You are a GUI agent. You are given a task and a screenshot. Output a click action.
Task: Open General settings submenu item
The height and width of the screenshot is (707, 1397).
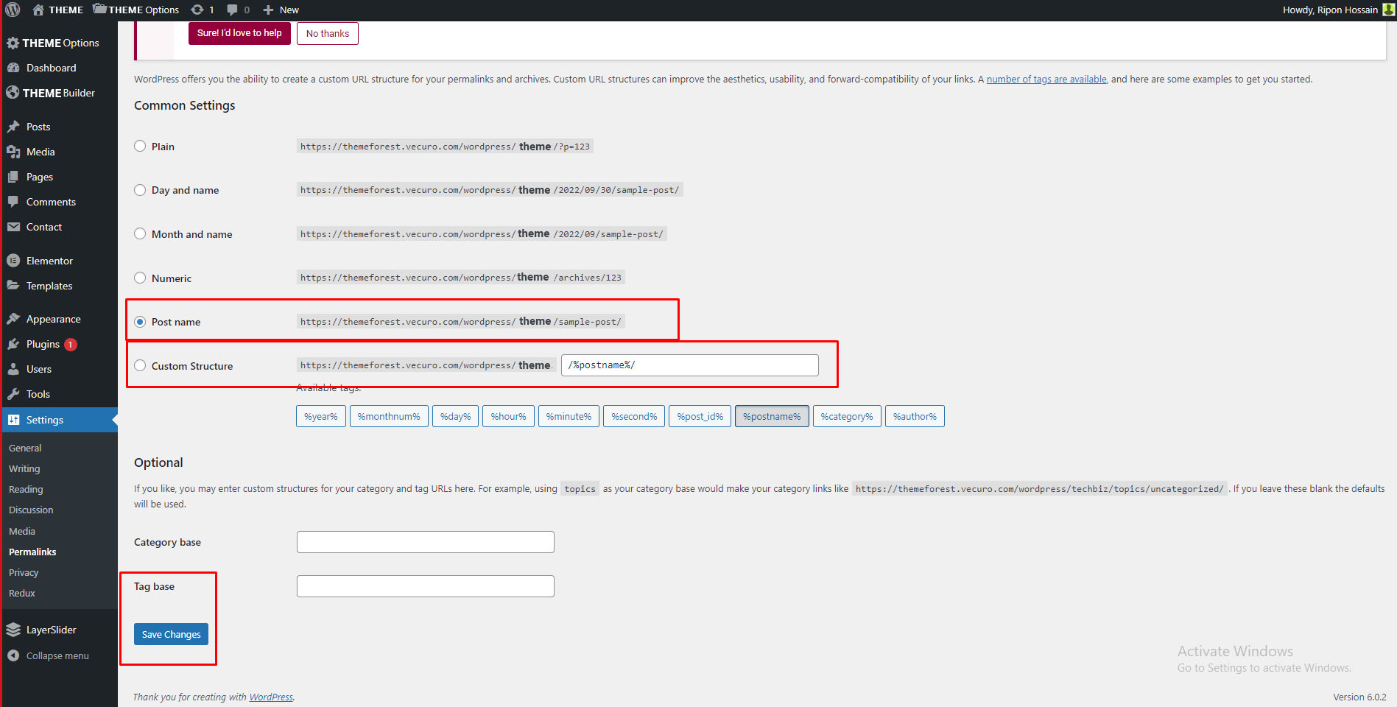pos(25,448)
